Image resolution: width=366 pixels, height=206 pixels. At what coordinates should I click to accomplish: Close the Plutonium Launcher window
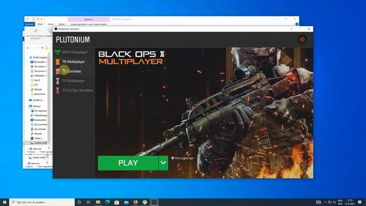pyautogui.click(x=309, y=29)
